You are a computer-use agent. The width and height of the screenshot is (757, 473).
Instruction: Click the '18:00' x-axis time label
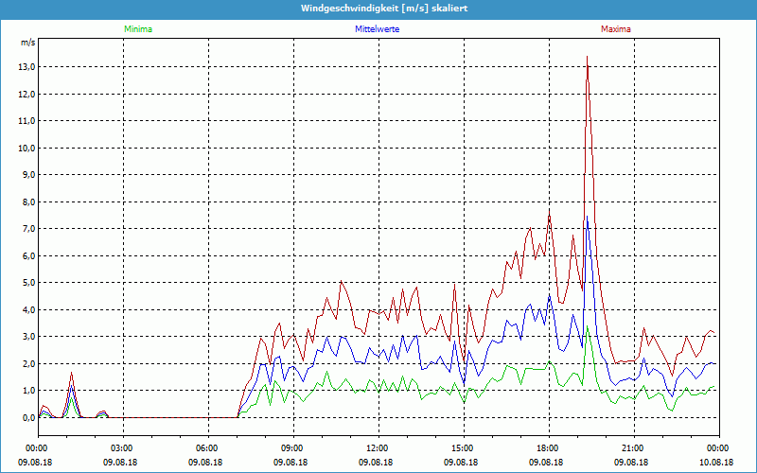click(549, 447)
